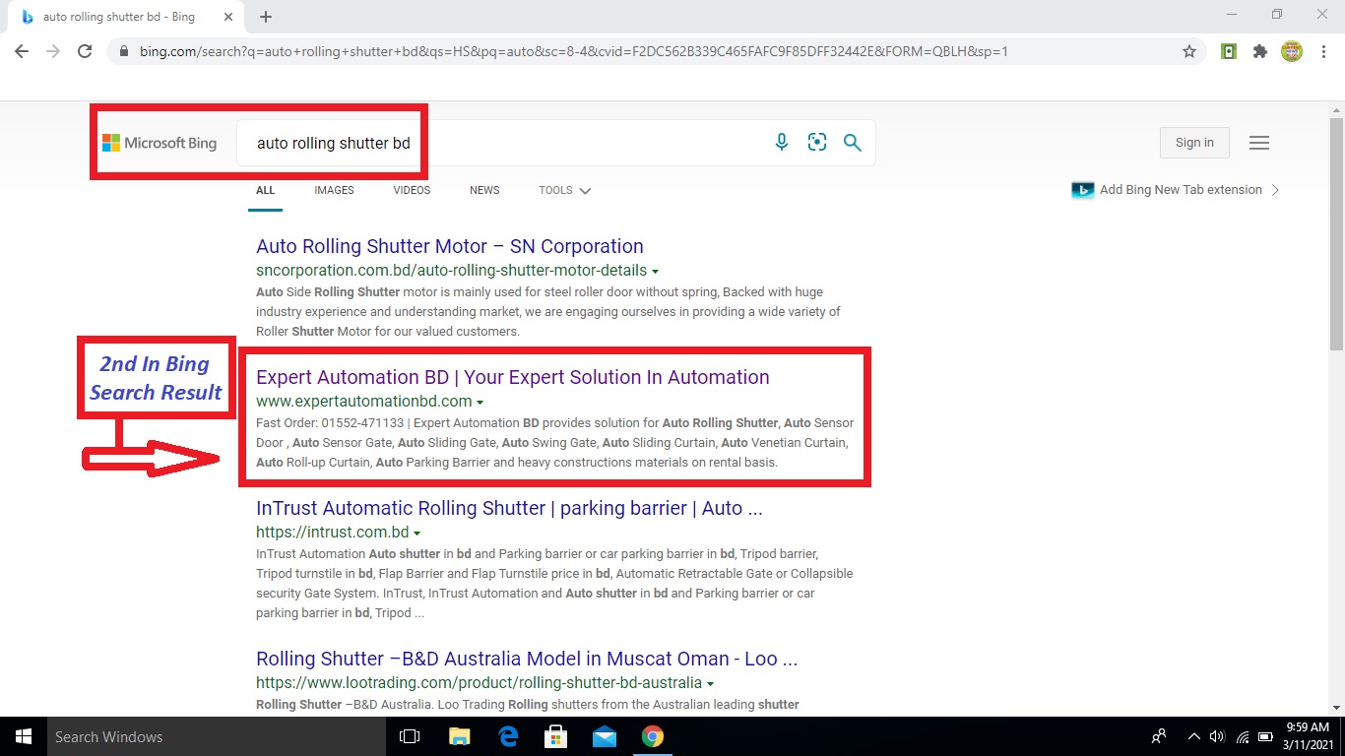Image resolution: width=1345 pixels, height=756 pixels.
Task: Open the Windows Start menu
Action: (24, 736)
